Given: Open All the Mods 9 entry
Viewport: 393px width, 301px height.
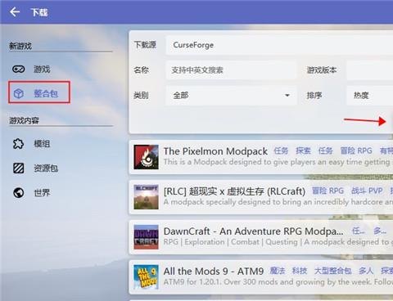Looking at the screenshot, I should tap(261, 277).
